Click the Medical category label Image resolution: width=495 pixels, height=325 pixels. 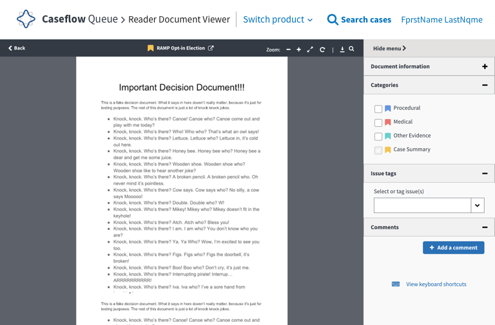(403, 122)
